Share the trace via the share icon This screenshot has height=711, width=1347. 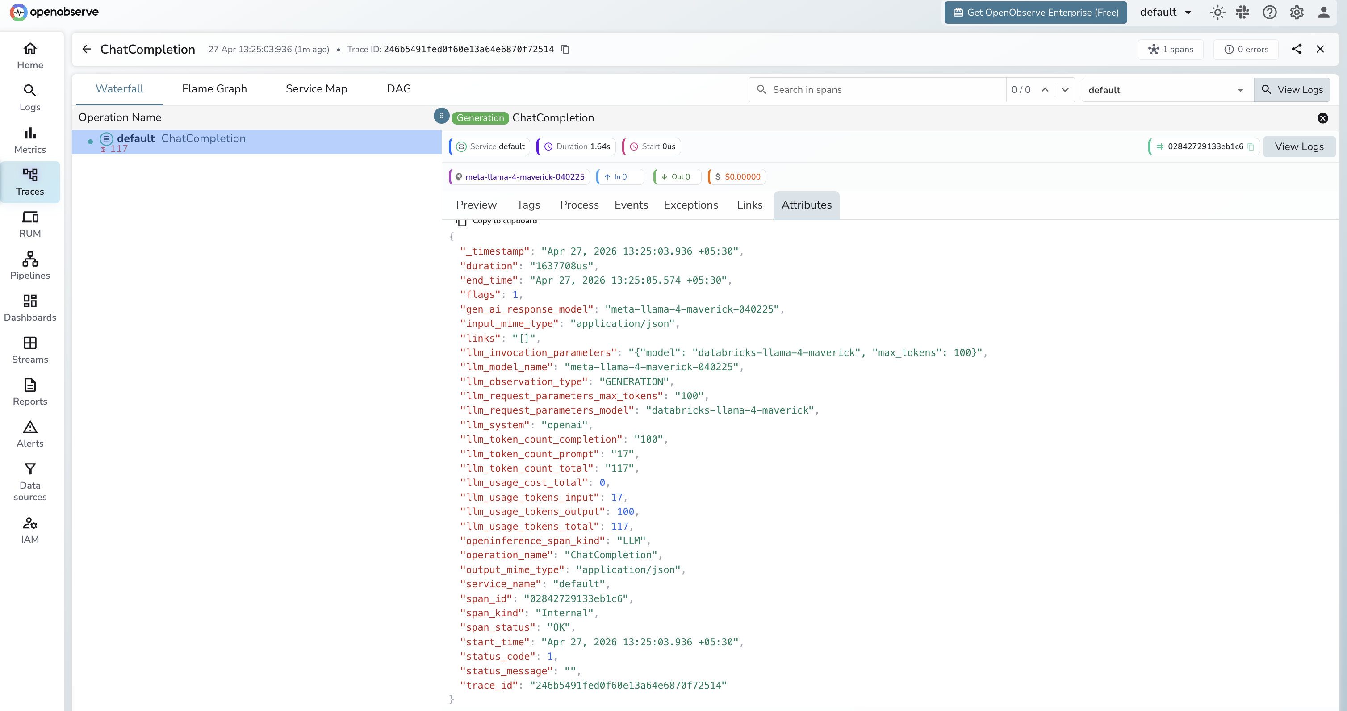pos(1297,49)
